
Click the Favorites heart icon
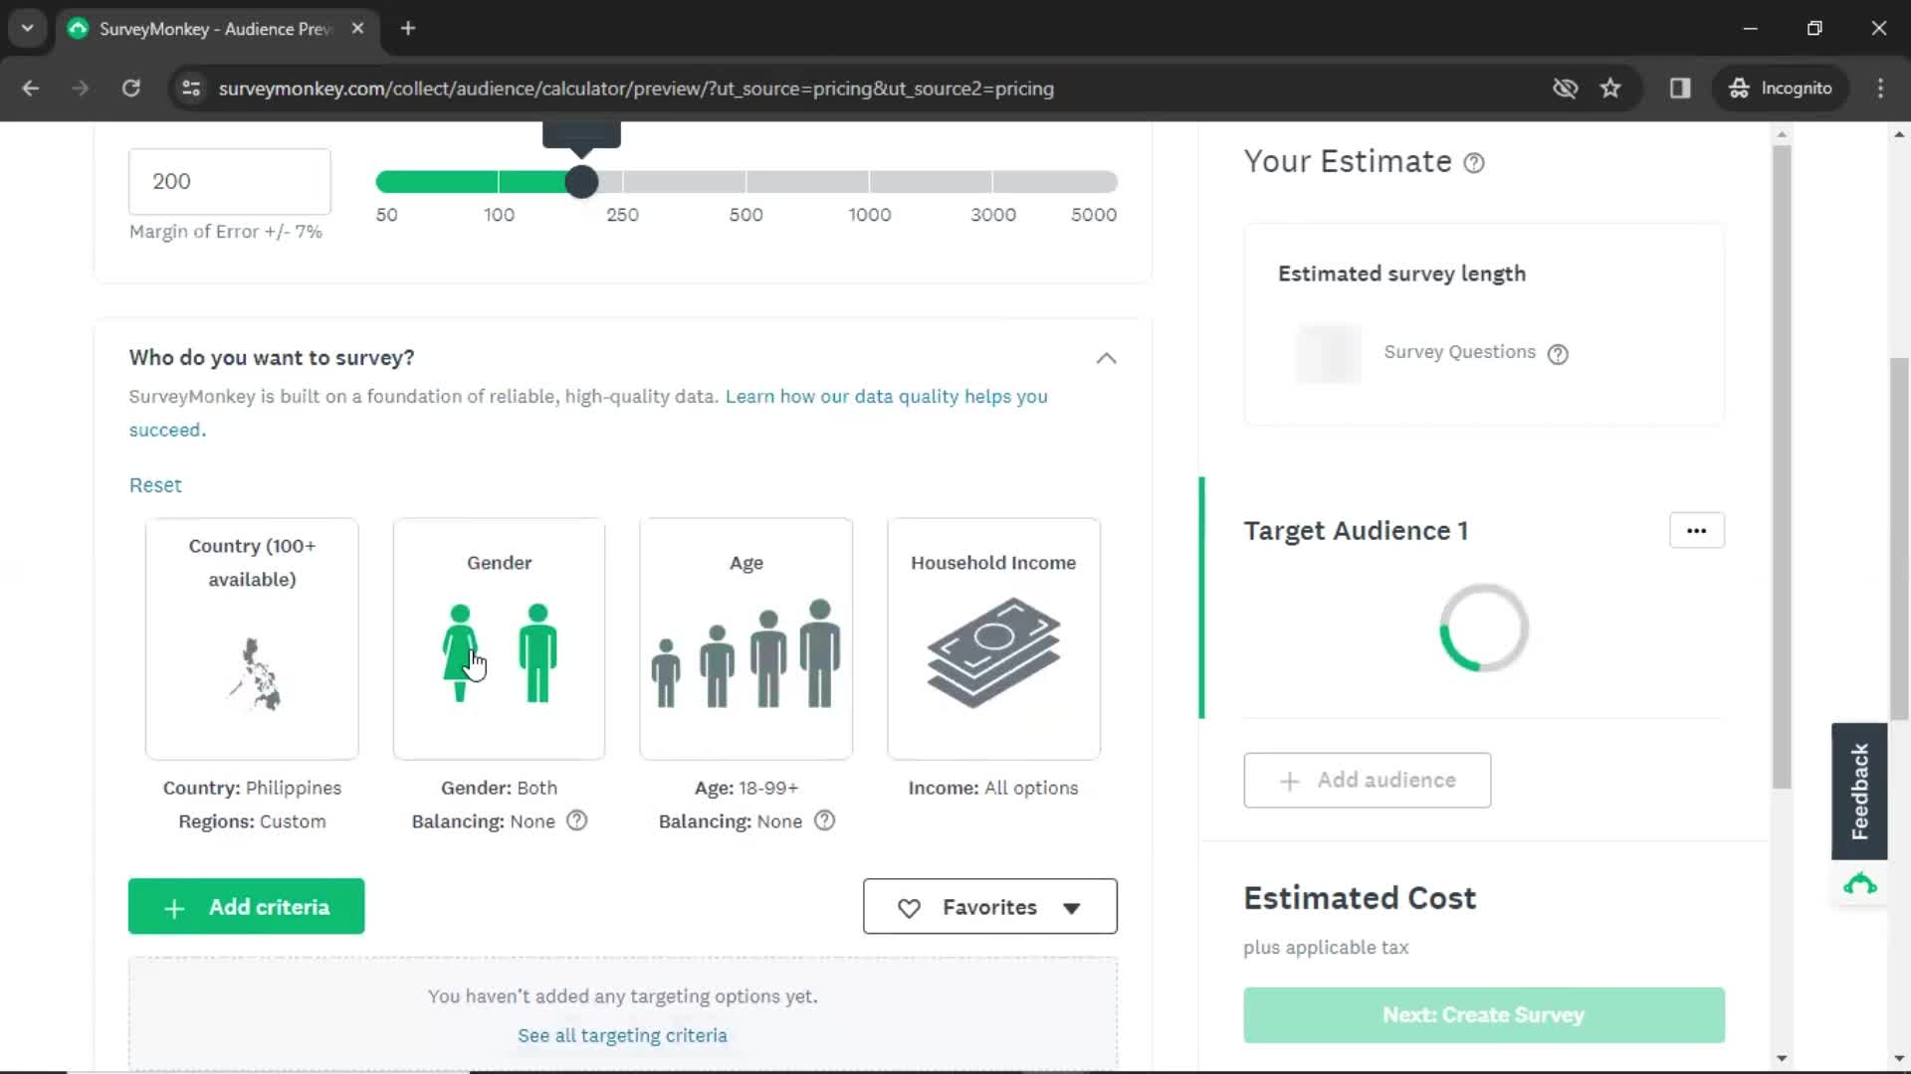click(x=909, y=908)
